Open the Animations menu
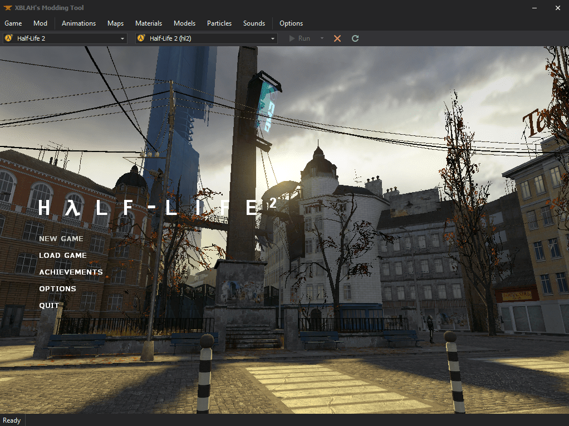The image size is (569, 426). tap(79, 23)
